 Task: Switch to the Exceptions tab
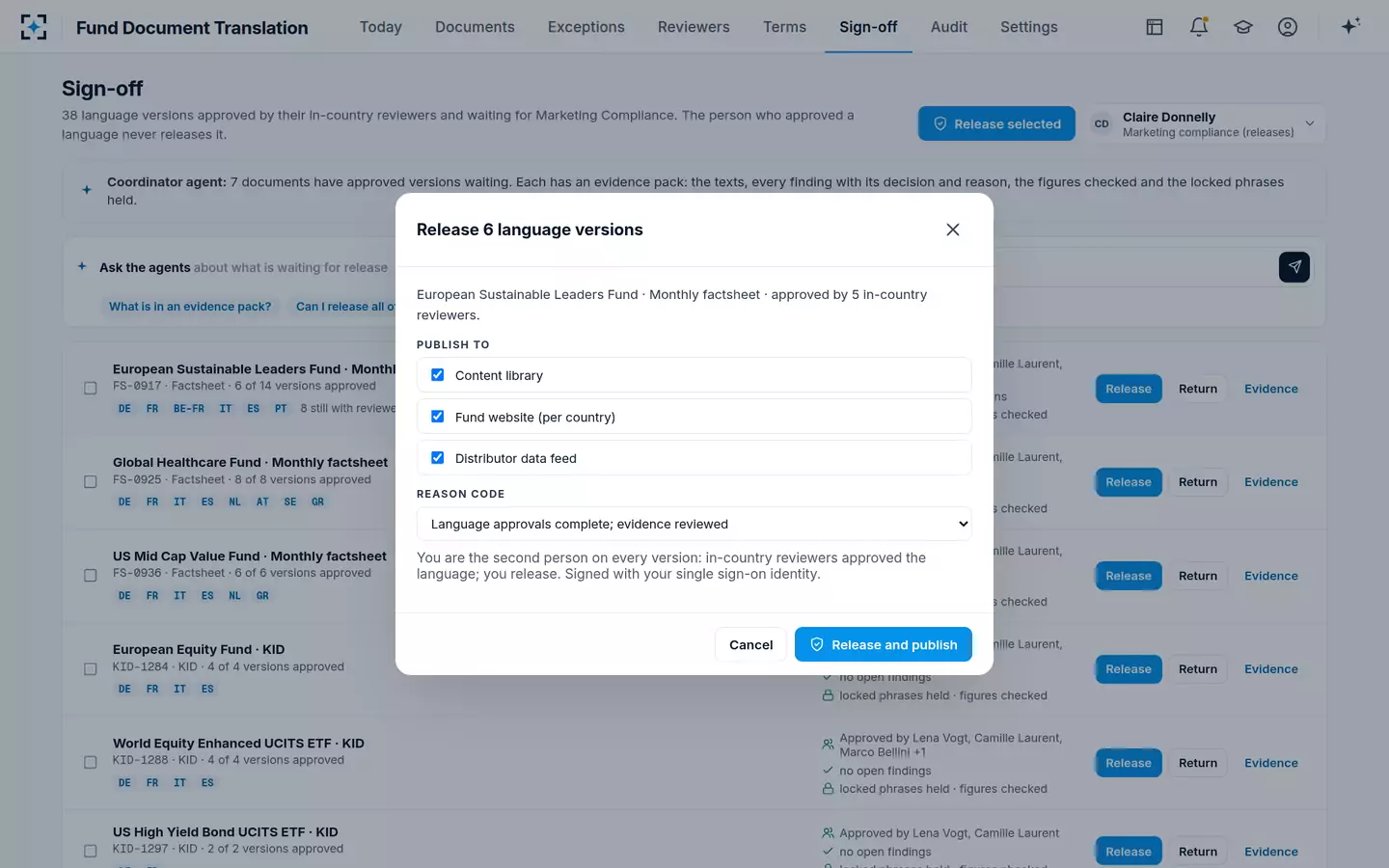coord(586,27)
